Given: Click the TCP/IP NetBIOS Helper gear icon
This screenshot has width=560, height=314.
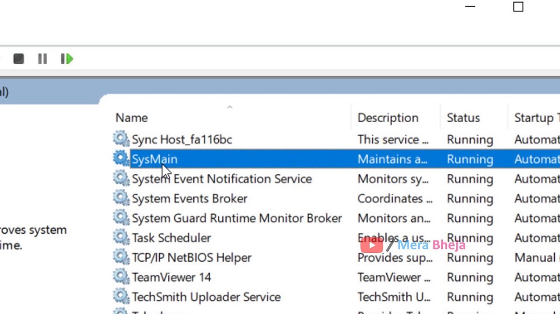Looking at the screenshot, I should [x=121, y=257].
